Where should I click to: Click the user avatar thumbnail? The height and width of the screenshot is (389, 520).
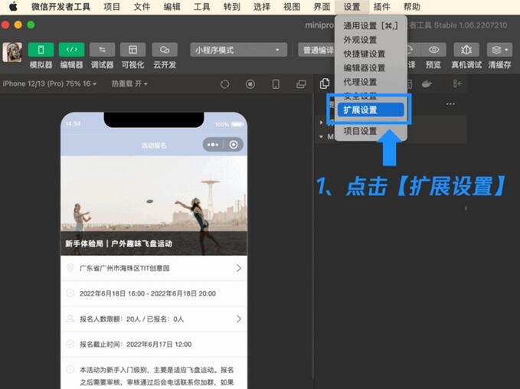(x=12, y=52)
